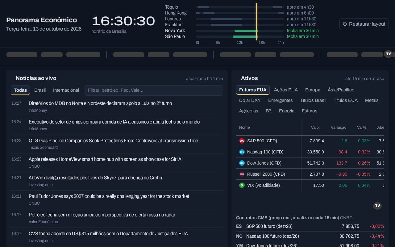The height and width of the screenshot is (247, 395).
Task: Open the B3 tab
Action: 268,111
